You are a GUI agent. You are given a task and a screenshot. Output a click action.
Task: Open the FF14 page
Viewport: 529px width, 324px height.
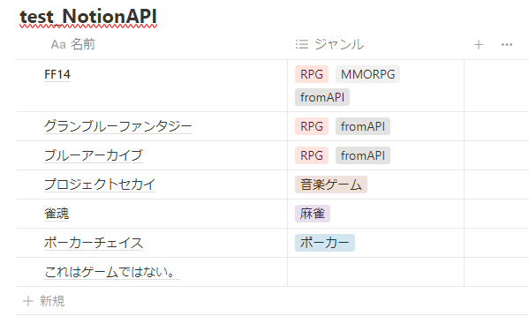[x=57, y=74]
